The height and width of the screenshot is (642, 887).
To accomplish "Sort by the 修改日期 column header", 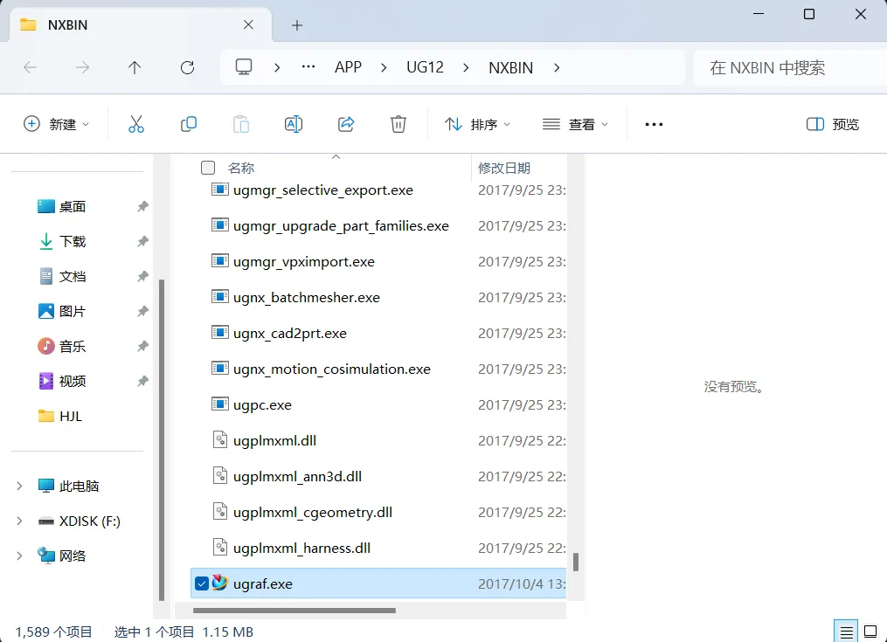I will (504, 168).
